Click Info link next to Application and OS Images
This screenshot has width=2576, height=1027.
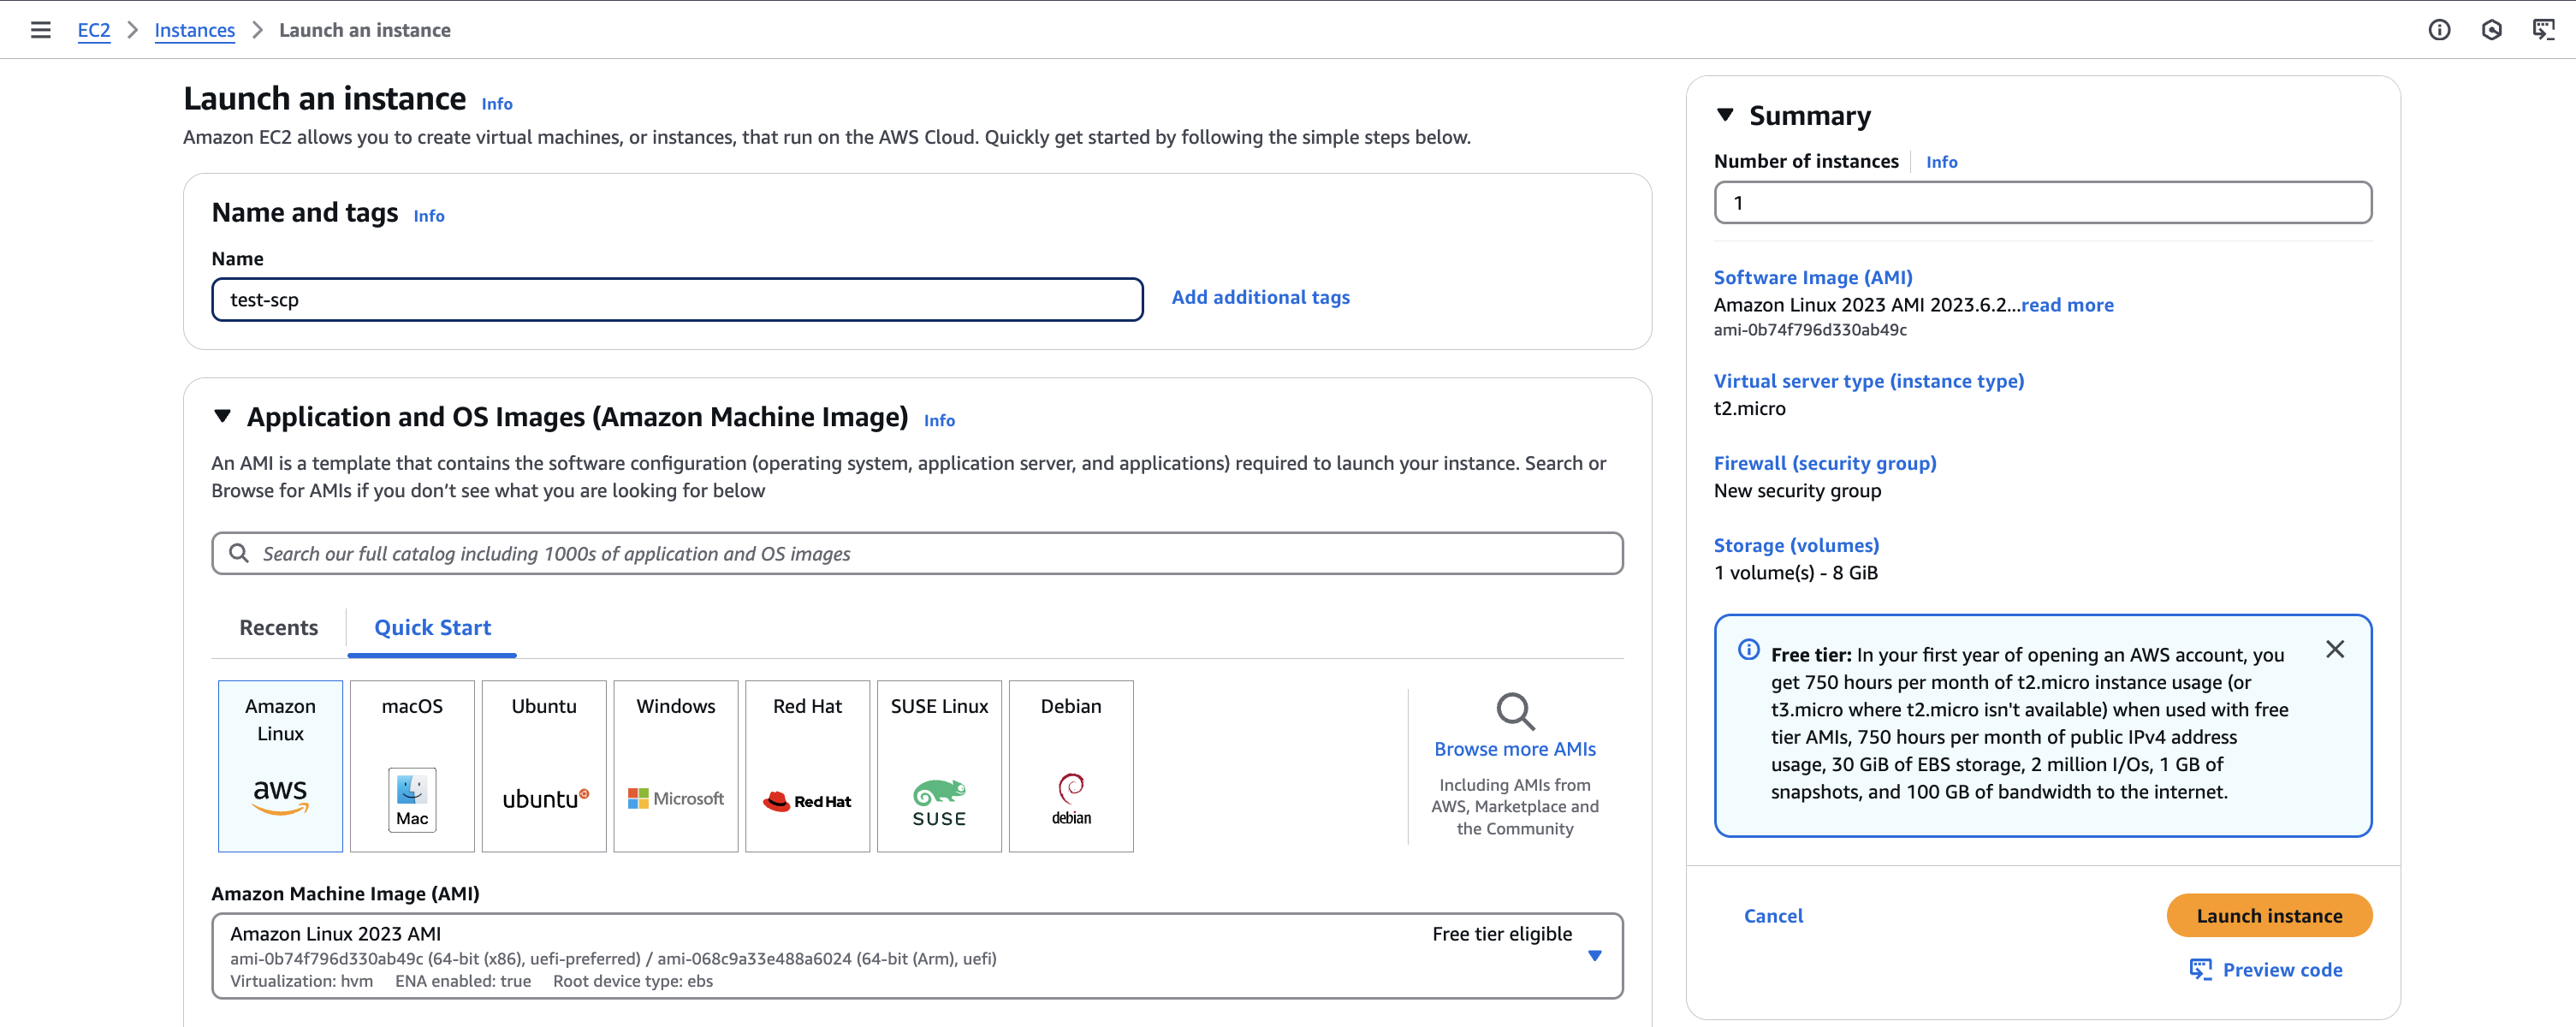coord(939,421)
